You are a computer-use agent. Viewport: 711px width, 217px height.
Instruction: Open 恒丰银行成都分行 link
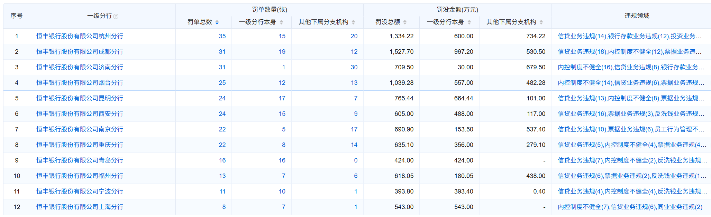point(80,52)
